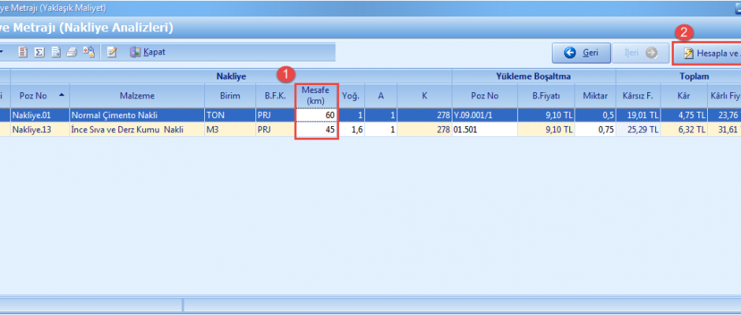The height and width of the screenshot is (315, 741).
Task: Sort by Poz No column header
Action: [39, 95]
